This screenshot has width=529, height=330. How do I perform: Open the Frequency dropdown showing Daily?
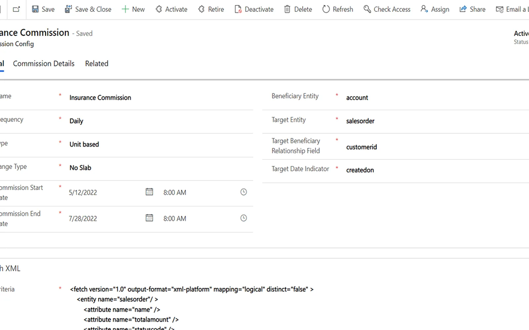(x=160, y=121)
